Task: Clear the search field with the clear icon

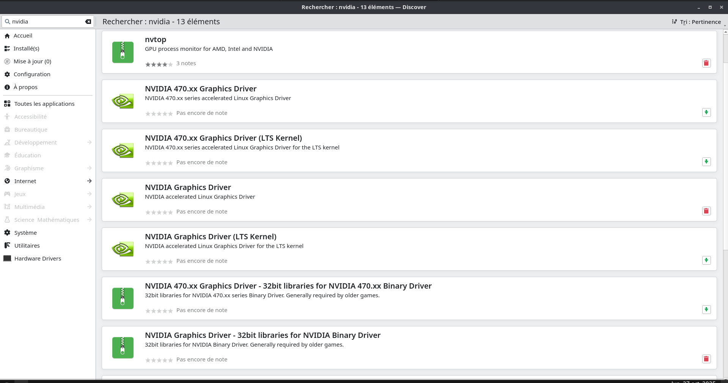Action: 88,21
